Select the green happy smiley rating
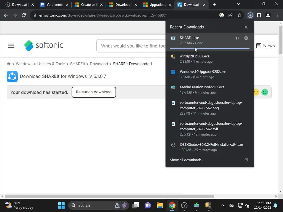The image size is (283, 212). pos(265,92)
